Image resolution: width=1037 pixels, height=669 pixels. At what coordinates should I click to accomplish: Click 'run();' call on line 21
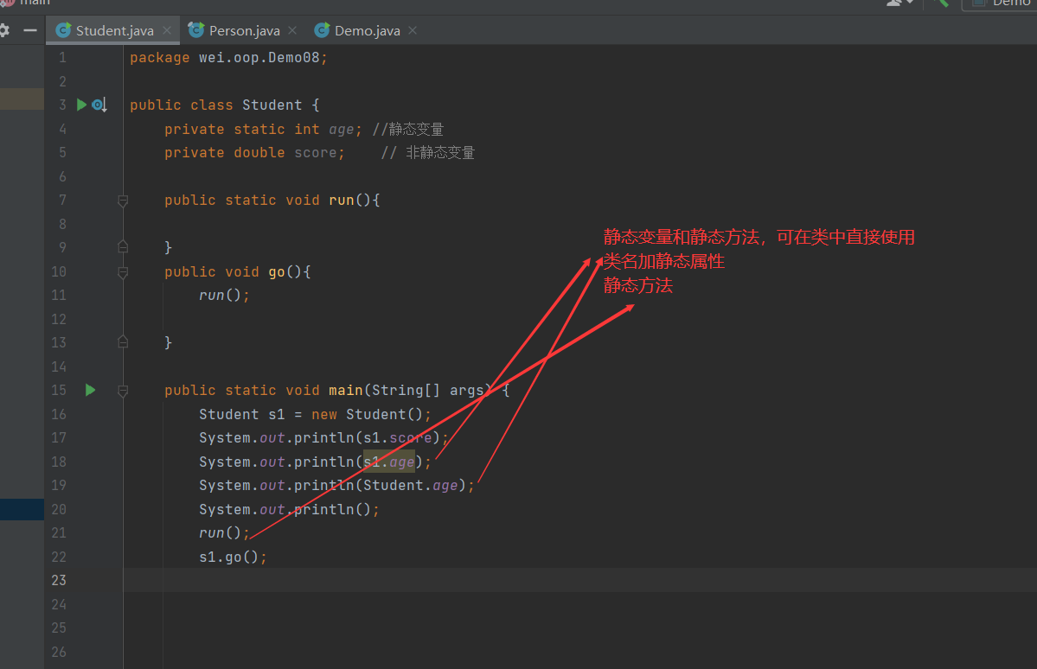(224, 532)
